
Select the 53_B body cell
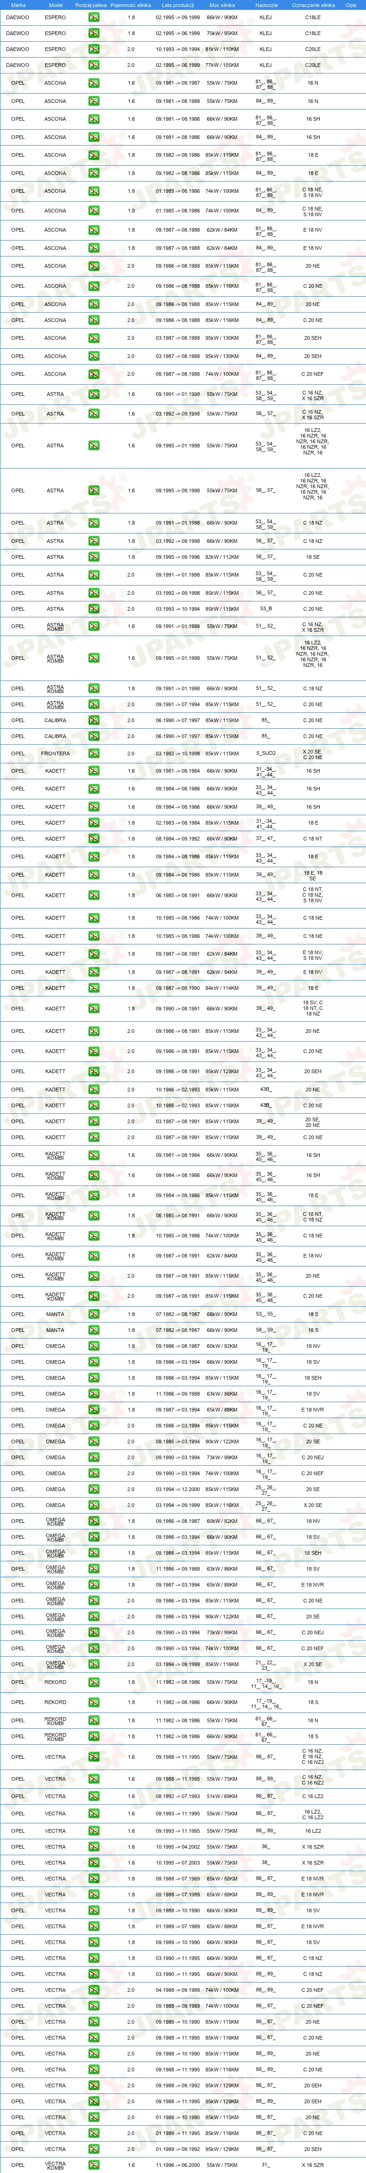tap(266, 608)
